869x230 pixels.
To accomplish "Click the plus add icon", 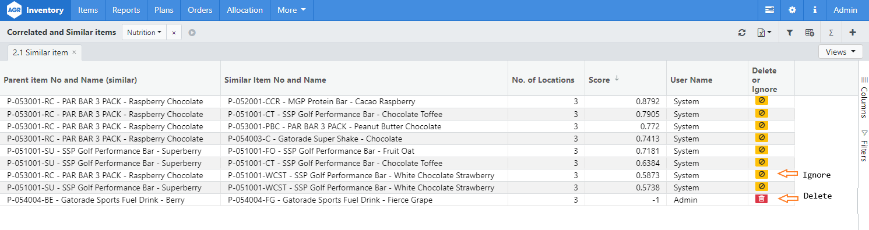I will (853, 33).
